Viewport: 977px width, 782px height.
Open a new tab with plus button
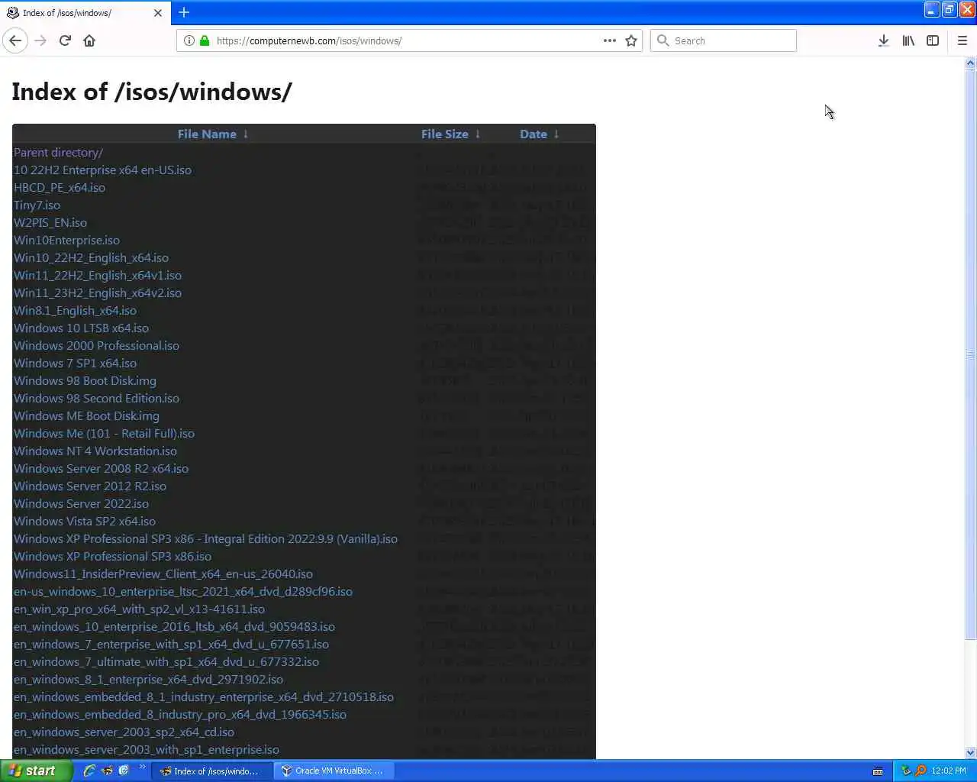pyautogui.click(x=184, y=12)
